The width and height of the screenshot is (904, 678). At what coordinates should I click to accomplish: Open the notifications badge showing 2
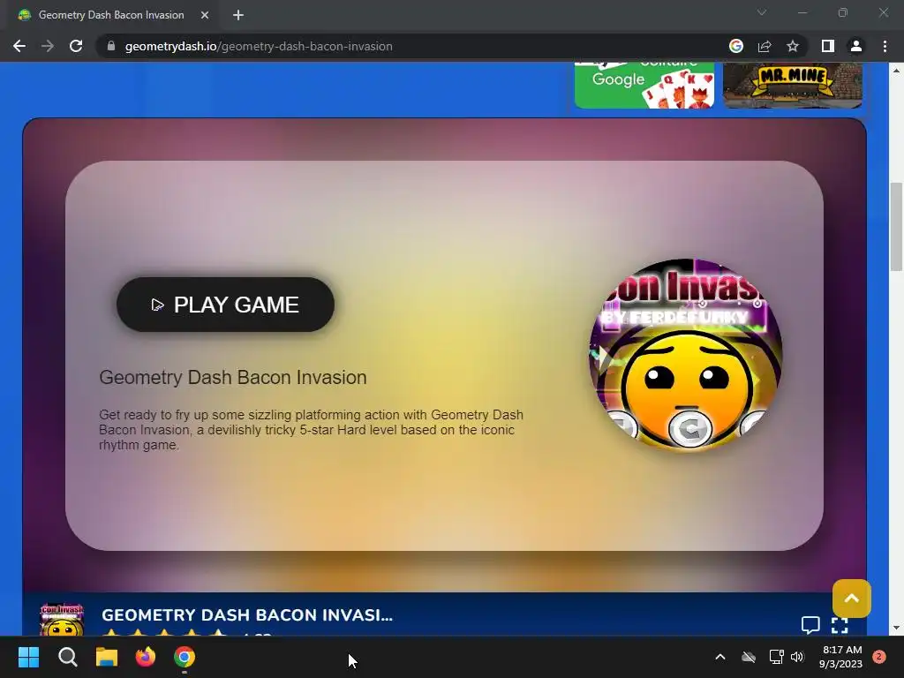[x=879, y=657]
